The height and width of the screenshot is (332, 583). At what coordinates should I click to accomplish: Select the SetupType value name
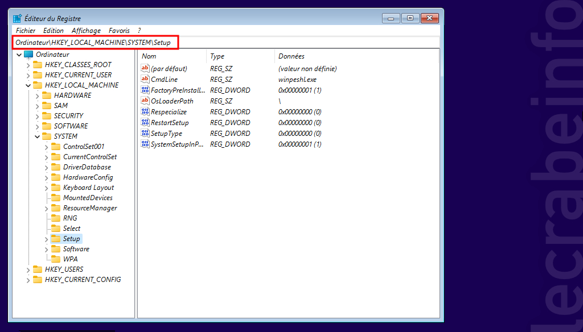(x=167, y=134)
